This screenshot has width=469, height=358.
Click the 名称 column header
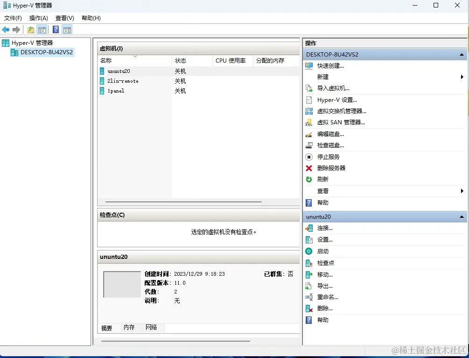[x=134, y=61]
